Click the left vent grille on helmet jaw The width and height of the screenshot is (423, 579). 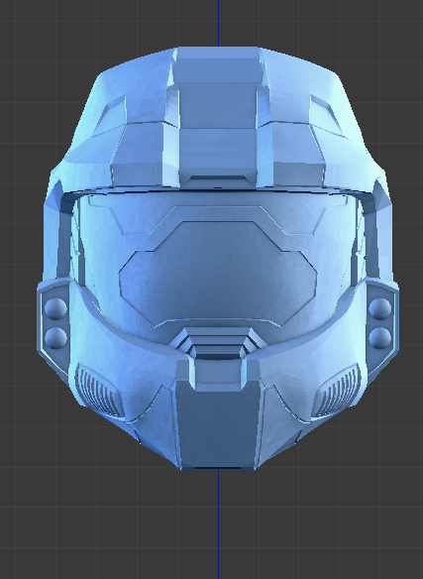(x=98, y=391)
